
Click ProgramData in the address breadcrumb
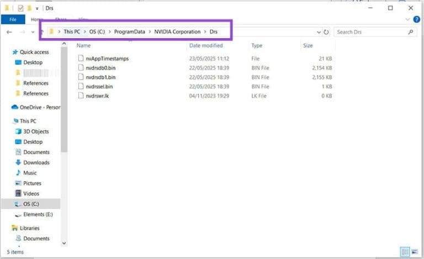[x=130, y=32]
